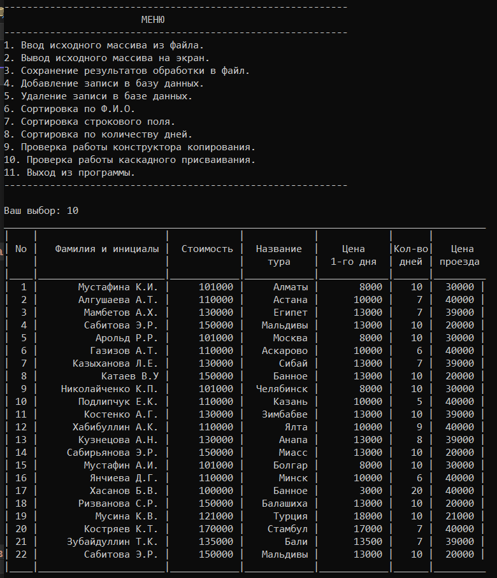The height and width of the screenshot is (578, 497).
Task: Click name "Зубайдуллин Т.К."
Action: [x=112, y=542]
